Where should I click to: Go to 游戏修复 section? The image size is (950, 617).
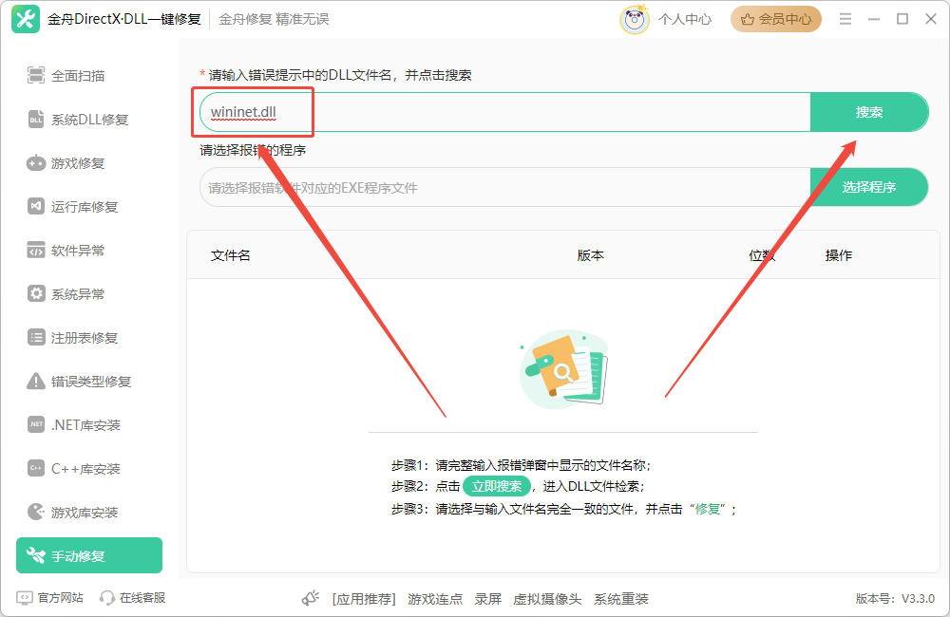click(x=89, y=163)
